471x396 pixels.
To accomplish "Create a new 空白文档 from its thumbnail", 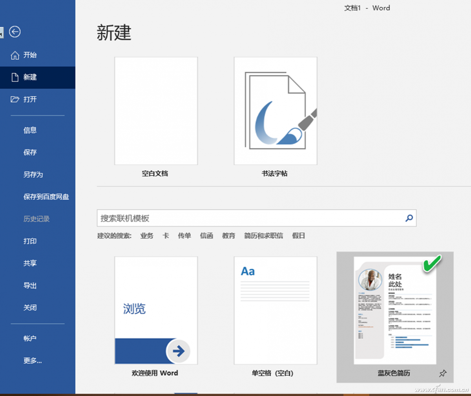I will tap(156, 111).
